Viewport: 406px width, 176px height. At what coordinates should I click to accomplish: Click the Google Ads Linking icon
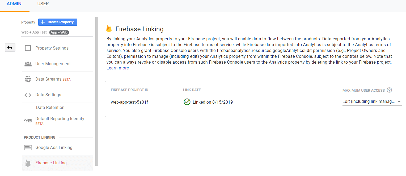pyautogui.click(x=28, y=148)
